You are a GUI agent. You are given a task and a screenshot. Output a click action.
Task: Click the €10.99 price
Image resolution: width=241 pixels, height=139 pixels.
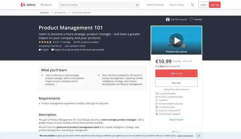163,61
